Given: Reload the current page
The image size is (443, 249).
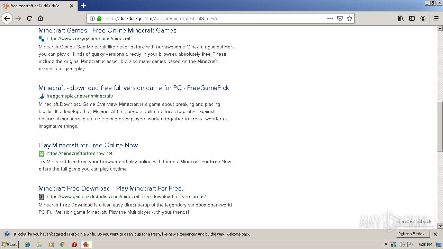Looking at the screenshot, I should pyautogui.click(x=29, y=18).
